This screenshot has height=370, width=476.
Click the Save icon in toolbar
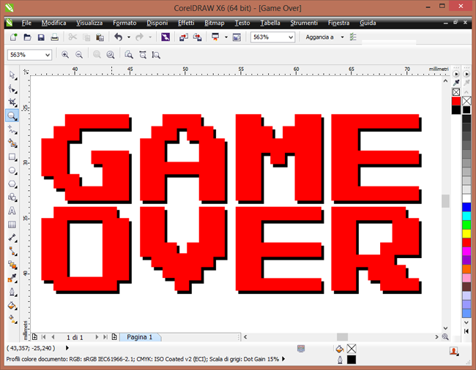click(x=41, y=37)
